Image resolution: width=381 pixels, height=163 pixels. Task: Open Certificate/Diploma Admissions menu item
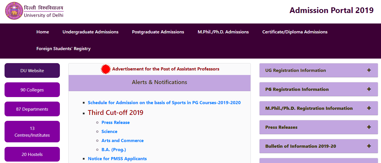pyautogui.click(x=295, y=32)
